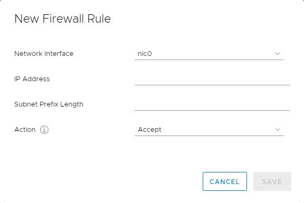The height and width of the screenshot is (203, 304).
Task: Click the New Firewall Rule dialog title
Action: pyautogui.click(x=62, y=18)
